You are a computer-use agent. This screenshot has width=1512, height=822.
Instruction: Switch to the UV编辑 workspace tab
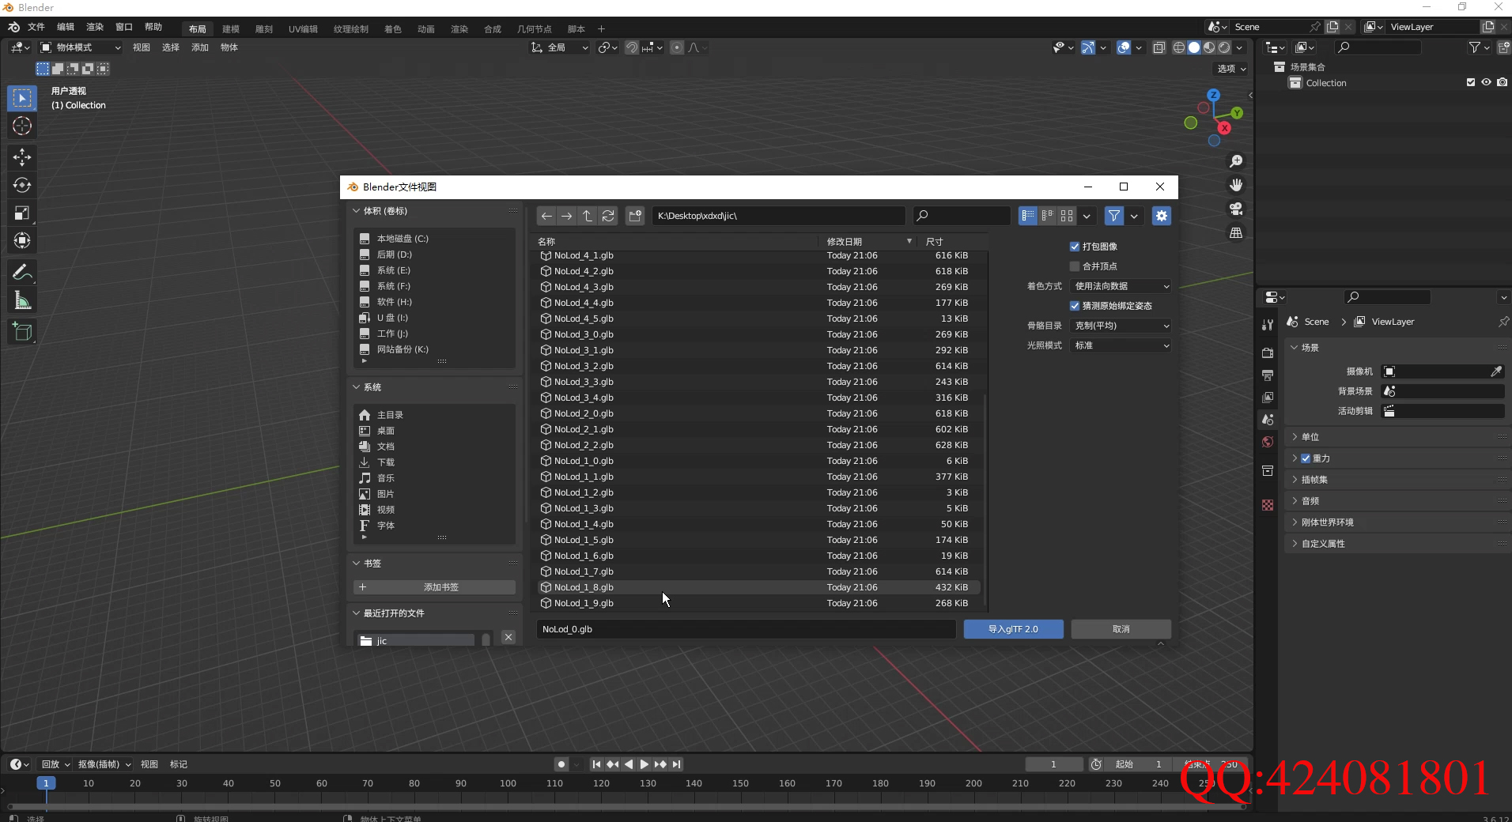[303, 29]
